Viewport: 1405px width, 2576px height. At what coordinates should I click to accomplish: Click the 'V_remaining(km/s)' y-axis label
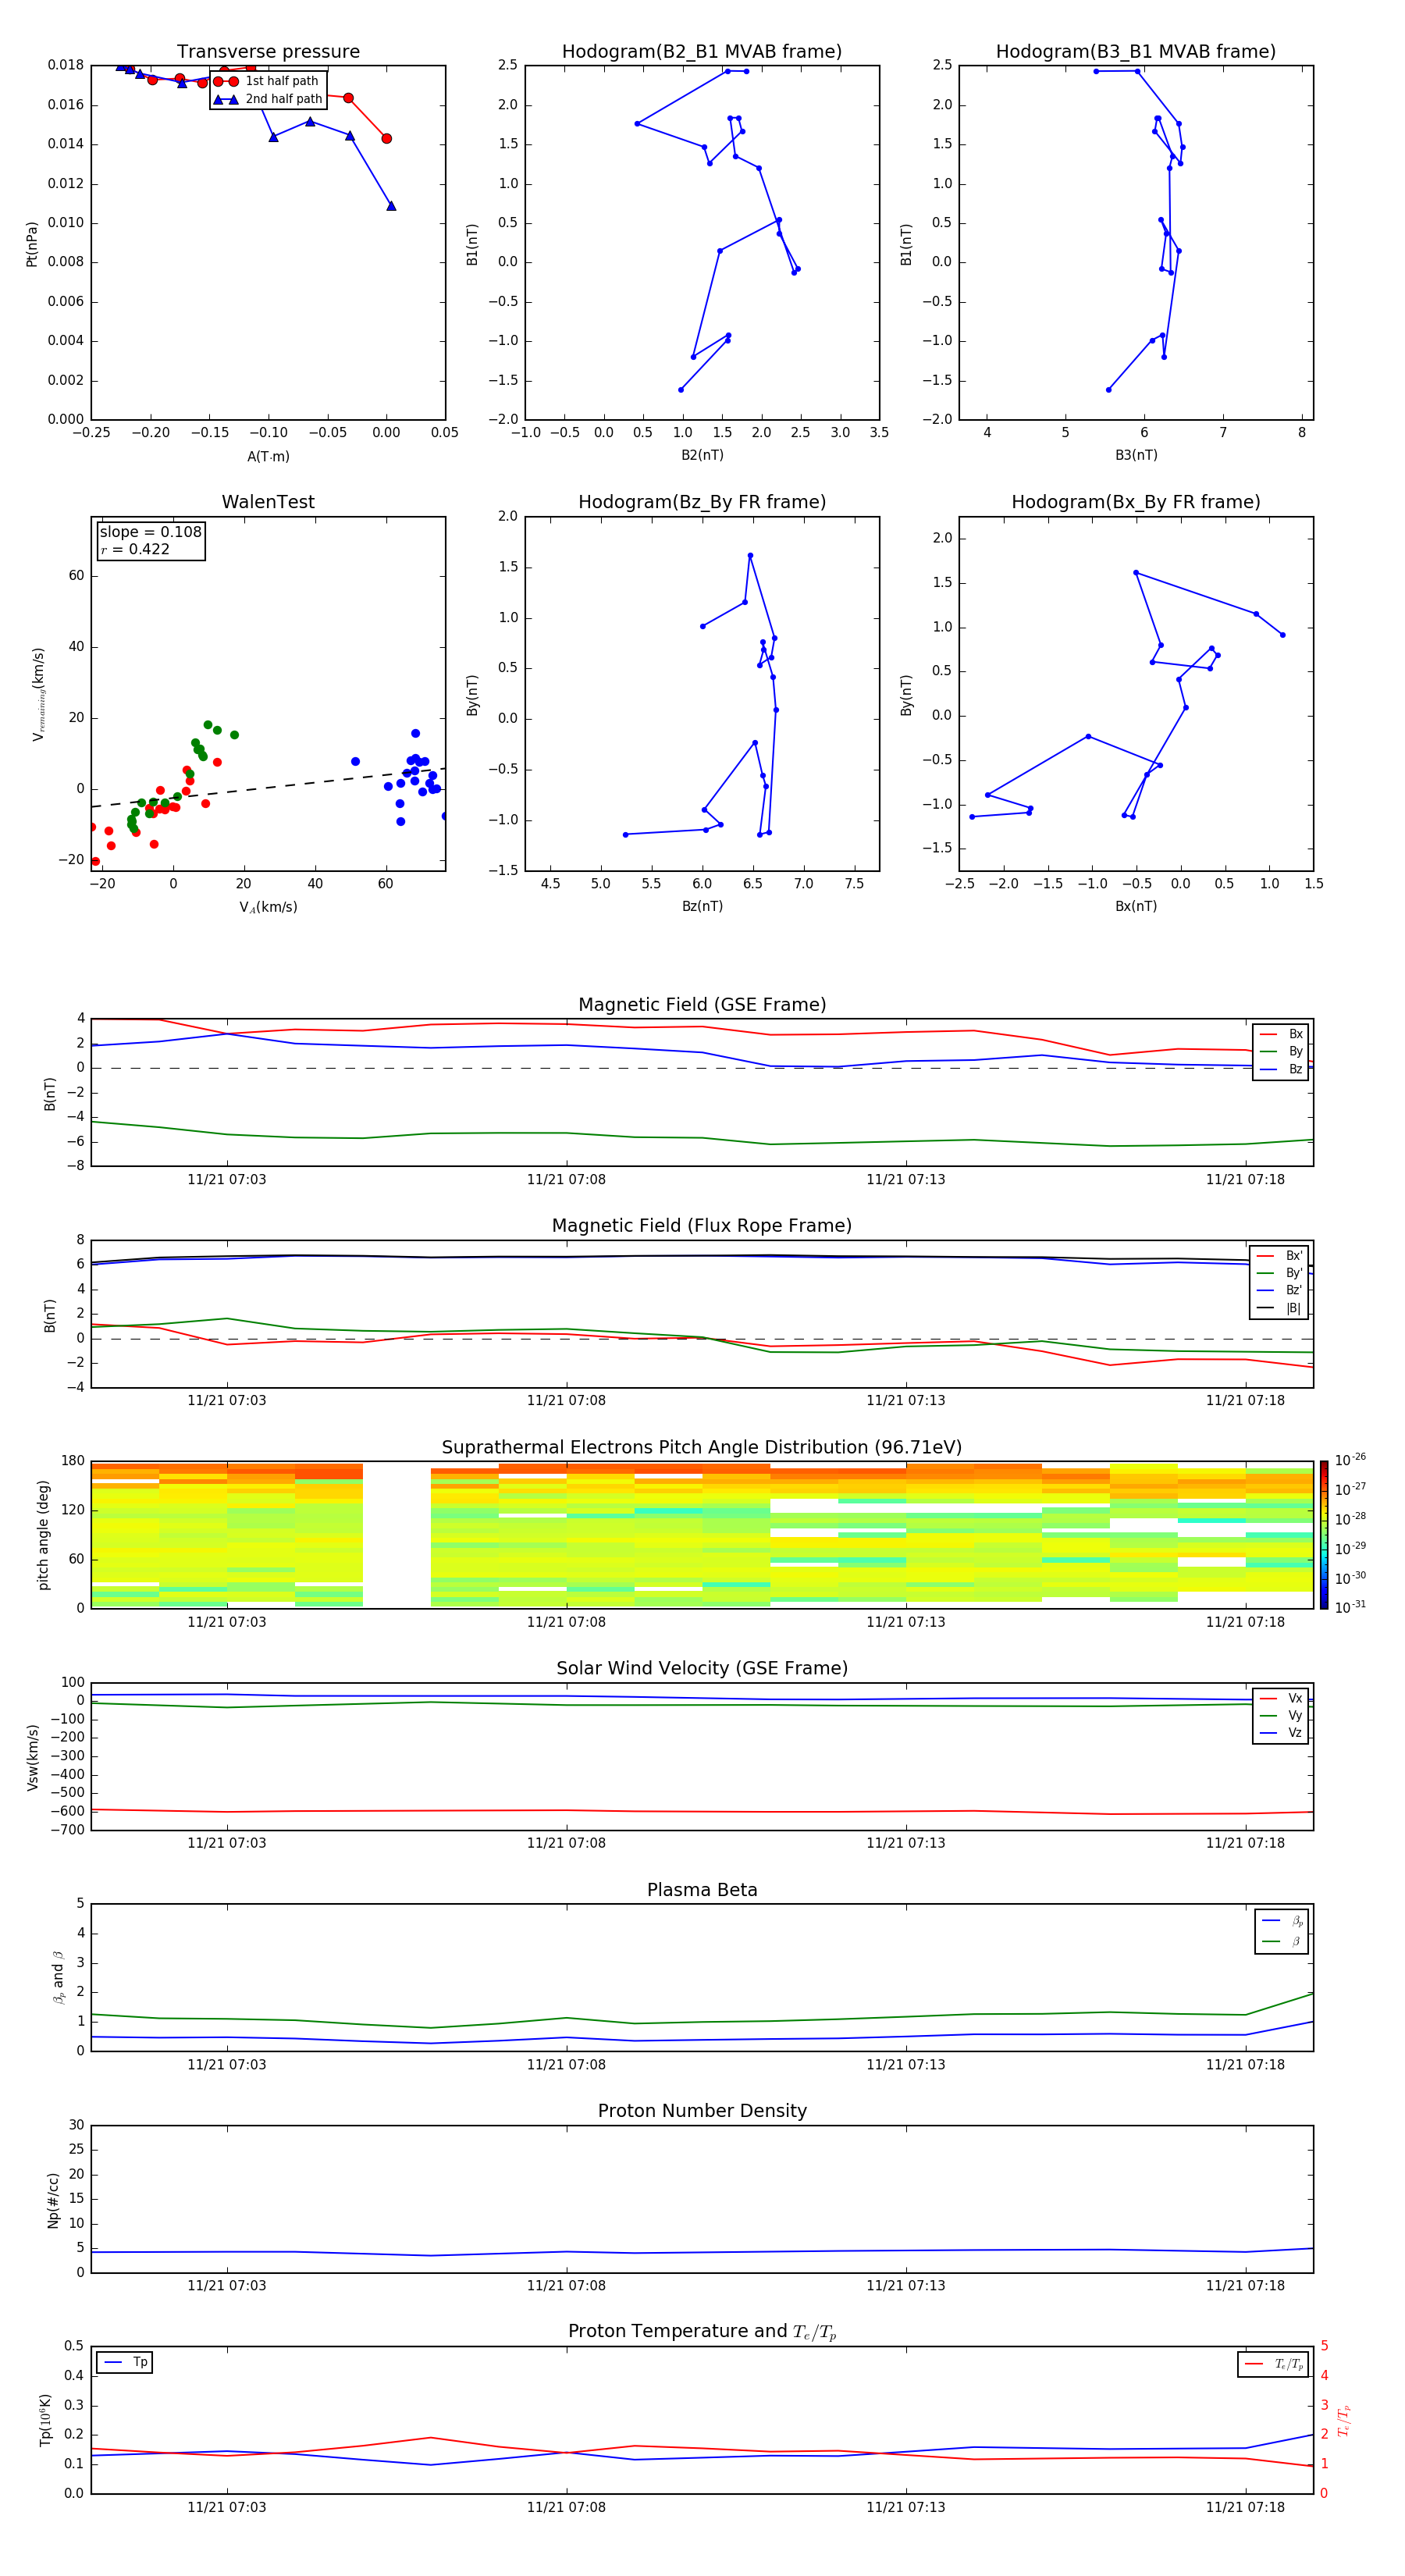(38, 694)
